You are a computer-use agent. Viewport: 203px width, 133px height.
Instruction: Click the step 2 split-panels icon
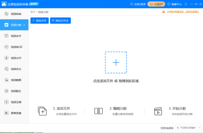click(99, 111)
